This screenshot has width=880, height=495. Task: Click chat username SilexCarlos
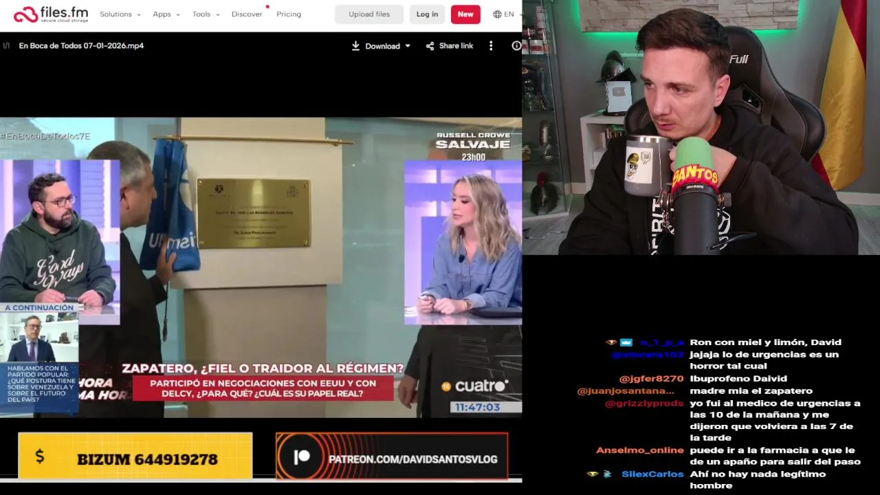pos(652,474)
